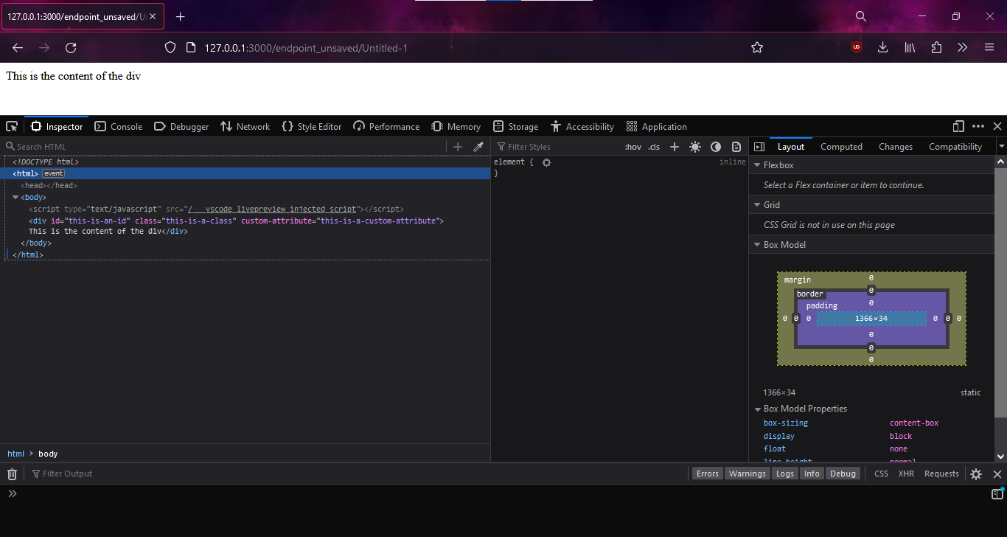This screenshot has height=537, width=1007.
Task: Toggle the Debug console filter
Action: (x=843, y=474)
